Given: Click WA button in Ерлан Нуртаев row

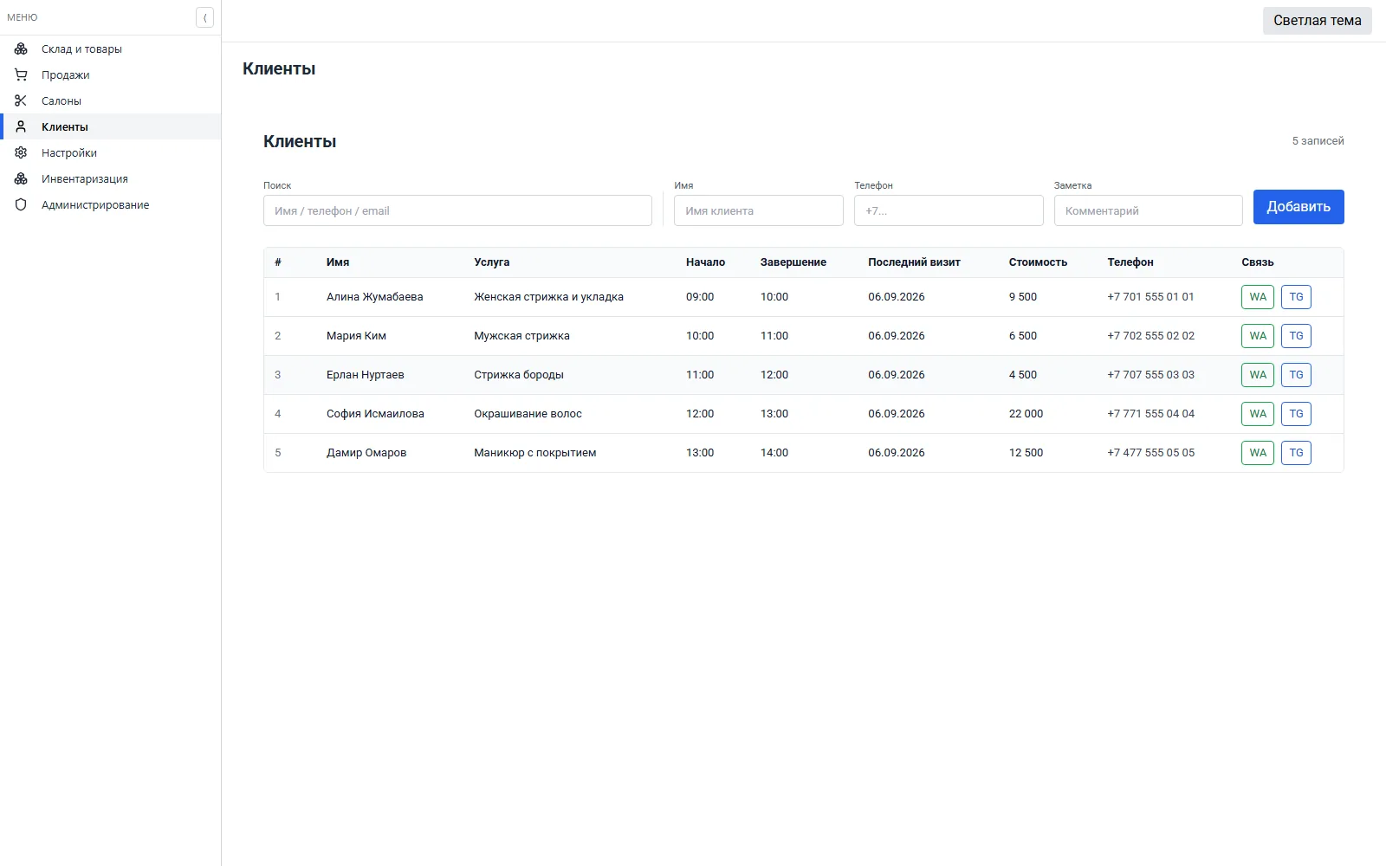Looking at the screenshot, I should [x=1258, y=375].
